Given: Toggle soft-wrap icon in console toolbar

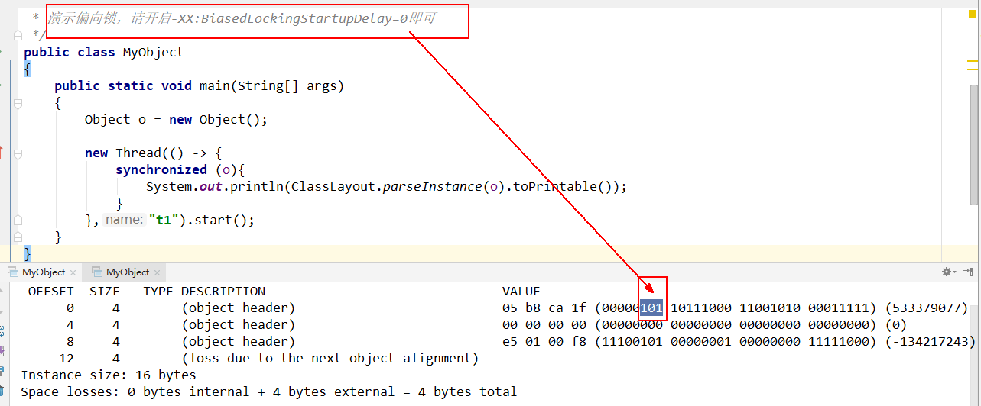Looking at the screenshot, I should click(x=2, y=331).
